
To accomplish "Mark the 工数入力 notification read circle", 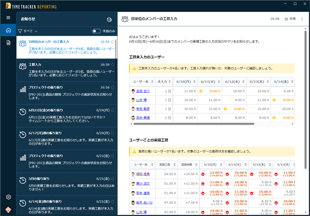I will click(113, 64).
